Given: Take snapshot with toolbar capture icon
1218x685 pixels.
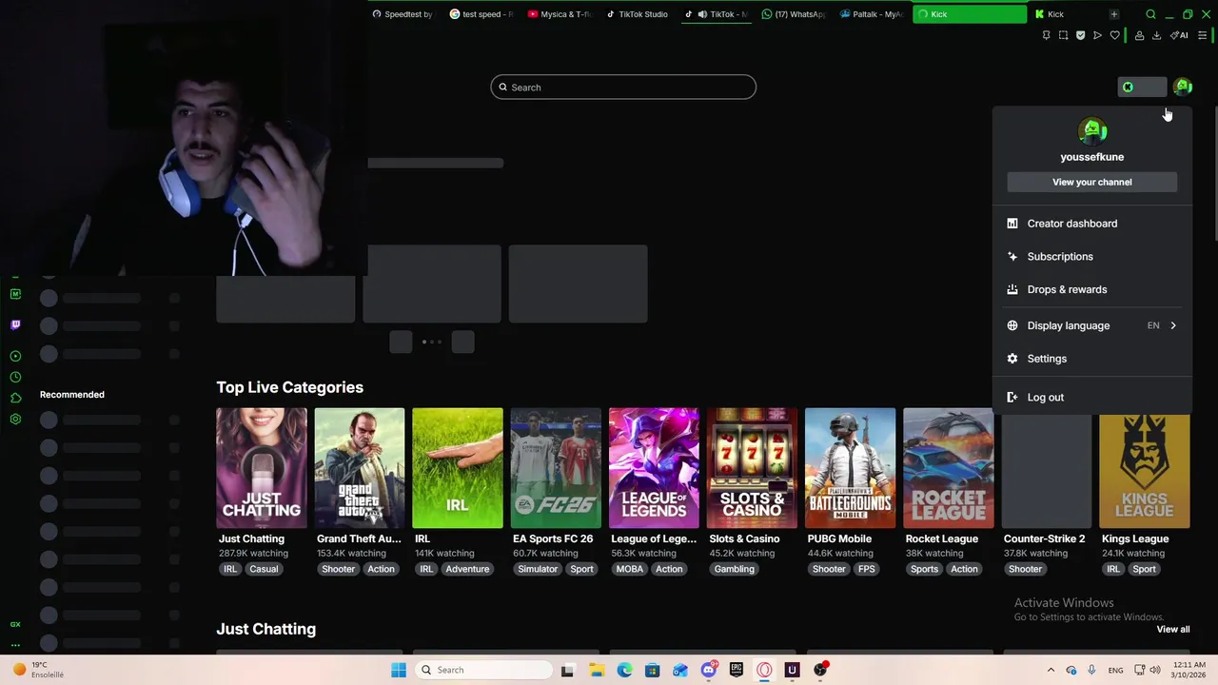Looking at the screenshot, I should (1063, 35).
